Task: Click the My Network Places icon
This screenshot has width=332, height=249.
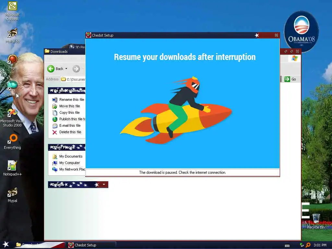Action: point(54,170)
